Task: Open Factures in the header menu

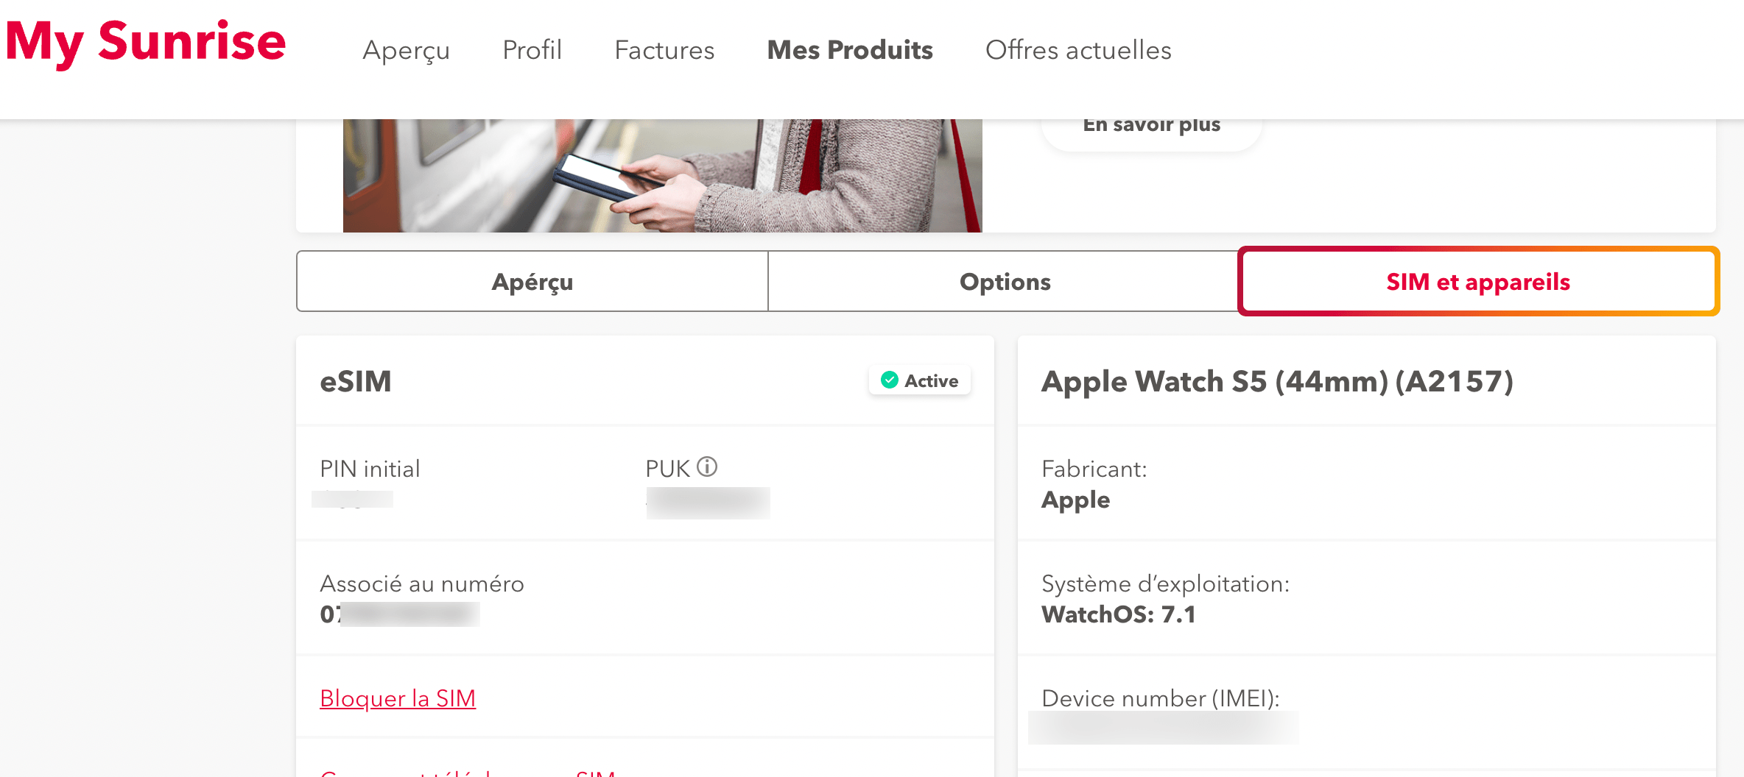Action: pyautogui.click(x=664, y=50)
